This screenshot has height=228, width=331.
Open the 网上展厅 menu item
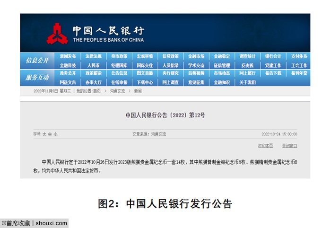point(247,73)
